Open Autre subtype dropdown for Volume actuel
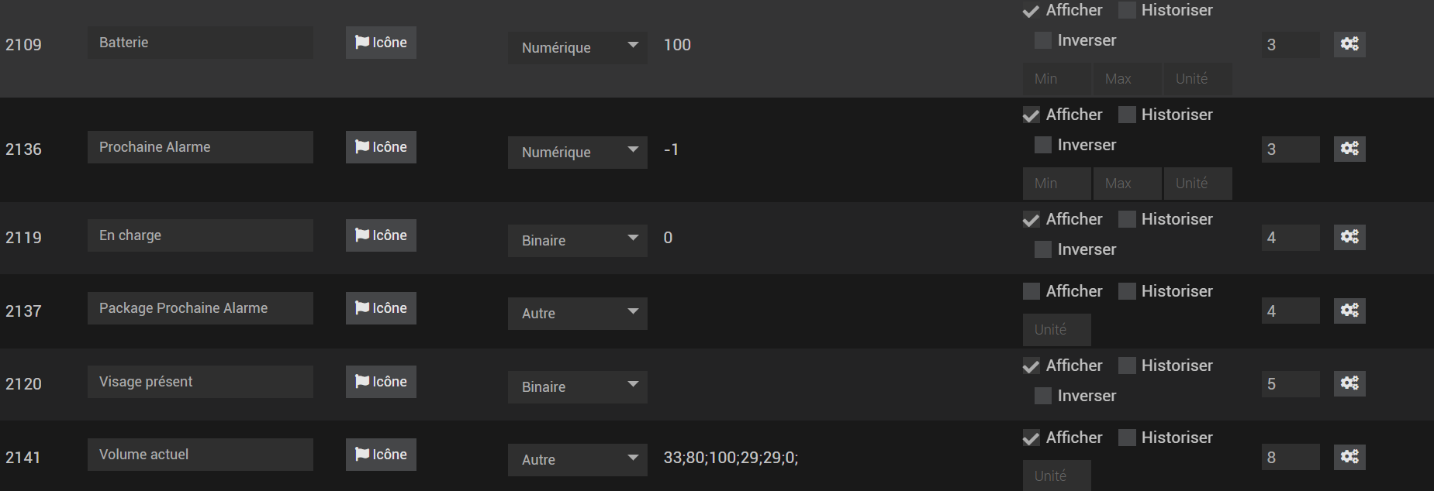Image resolution: width=1434 pixels, height=491 pixels. [577, 459]
